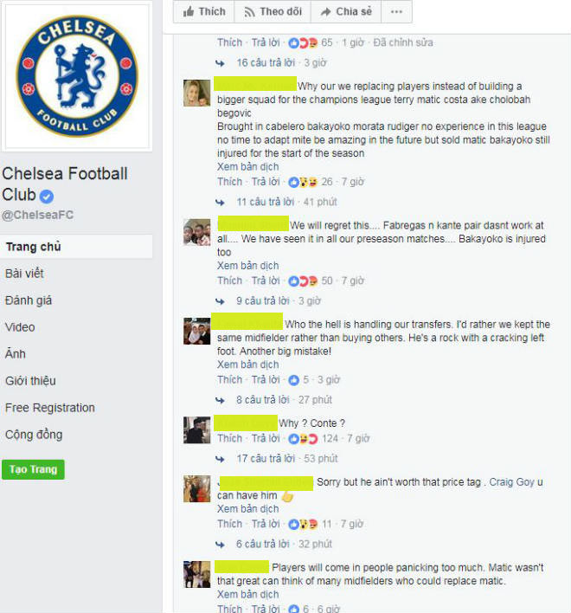
Task: Click the Chelsea Football Club logo image
Action: 77,76
